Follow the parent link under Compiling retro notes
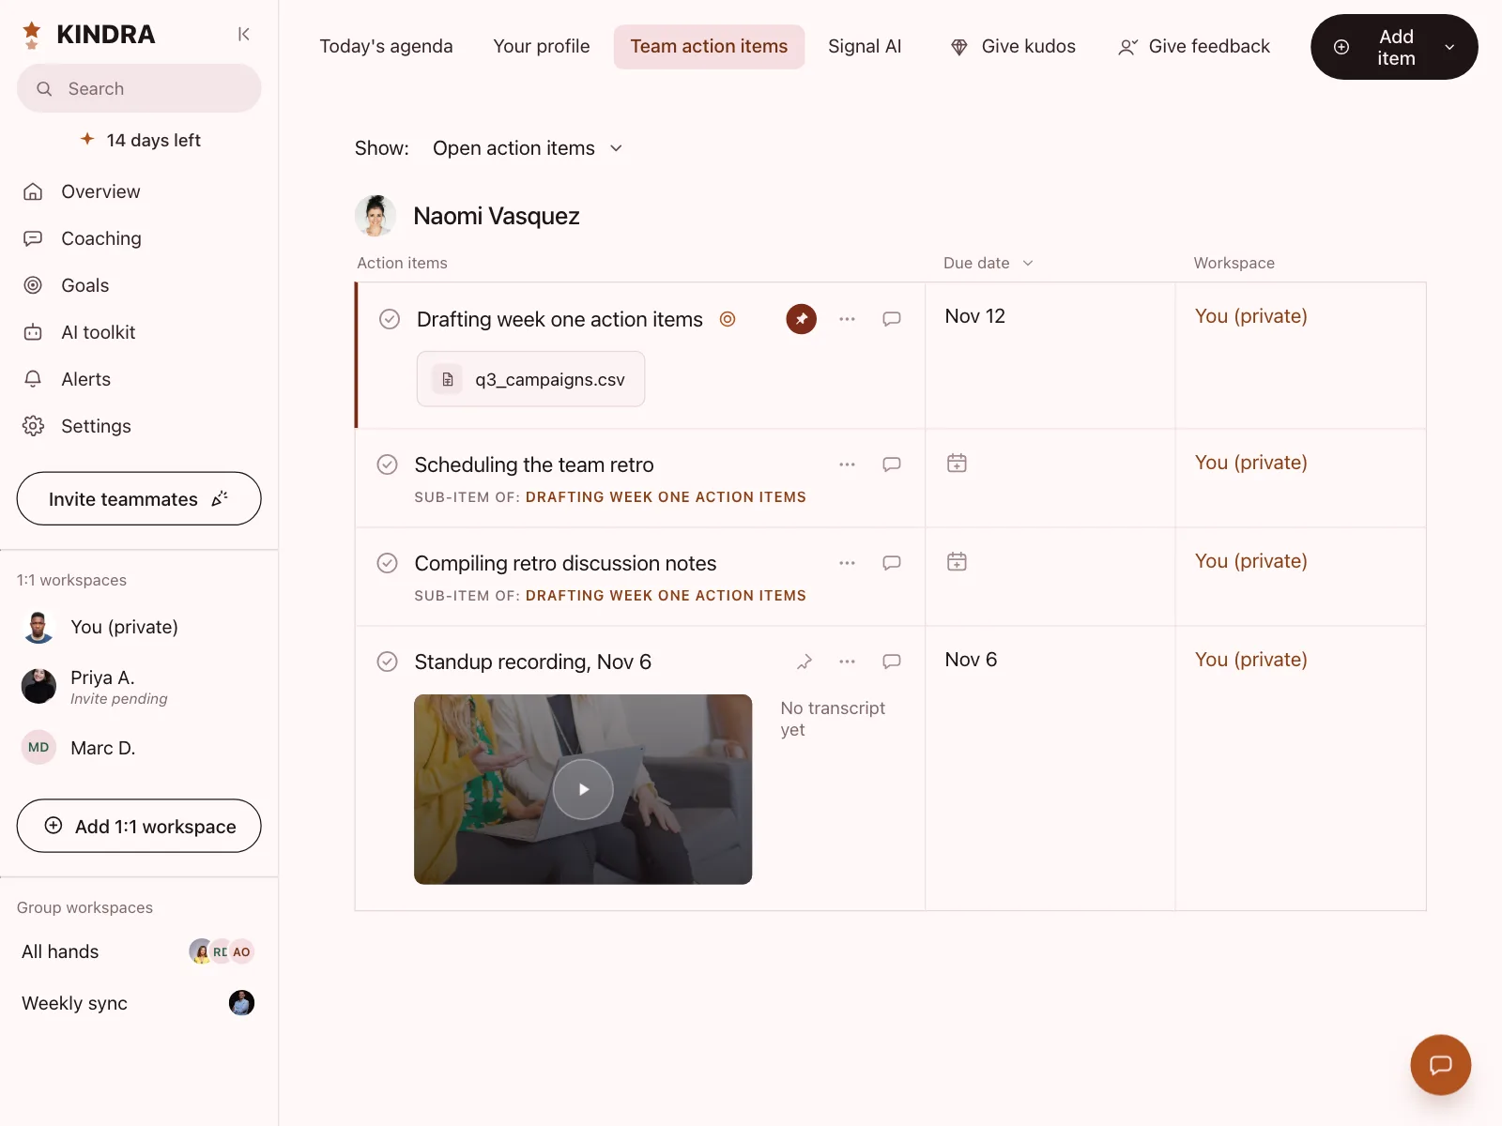Image resolution: width=1502 pixels, height=1126 pixels. pyautogui.click(x=666, y=596)
